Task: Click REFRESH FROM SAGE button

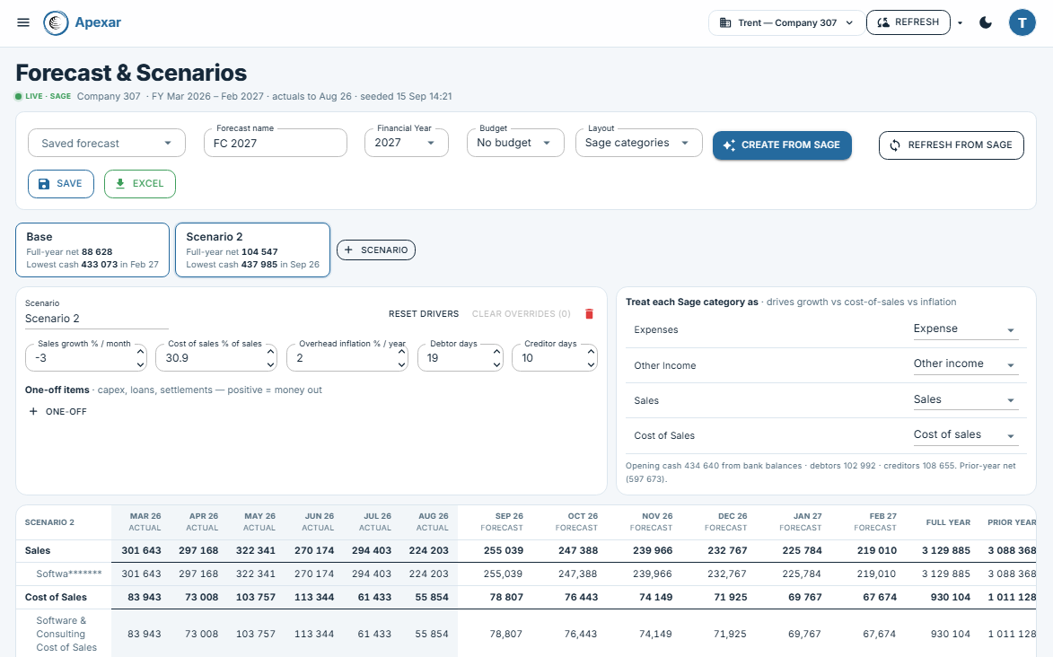Action: pos(951,145)
